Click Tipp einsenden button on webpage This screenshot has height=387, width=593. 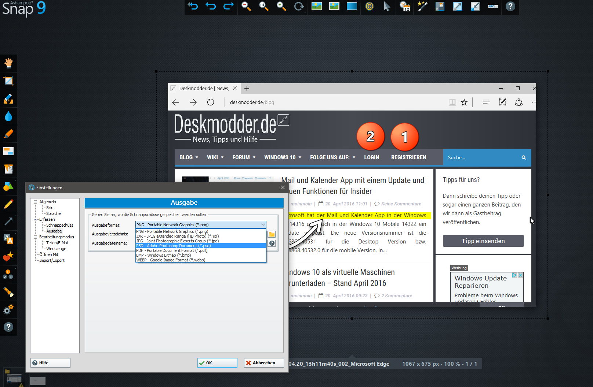pos(483,241)
